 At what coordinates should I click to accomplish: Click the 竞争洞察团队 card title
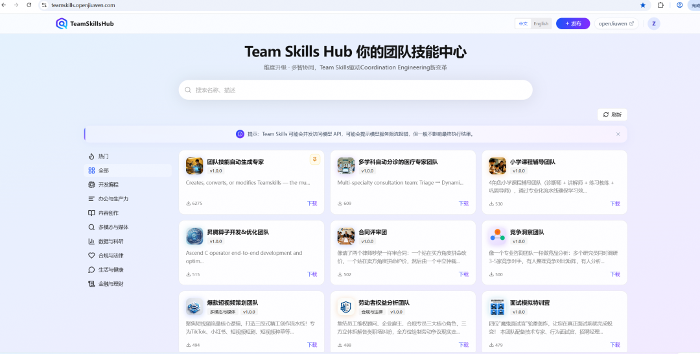click(x=527, y=232)
